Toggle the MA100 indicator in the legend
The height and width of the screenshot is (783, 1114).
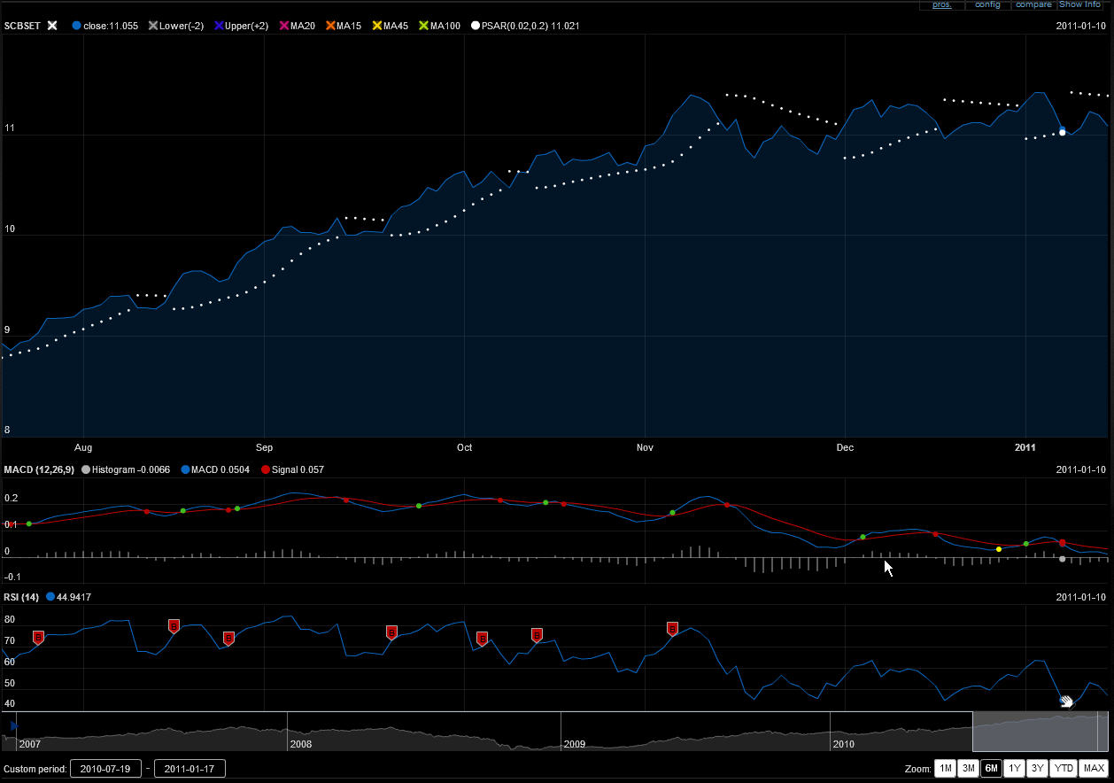(x=439, y=26)
